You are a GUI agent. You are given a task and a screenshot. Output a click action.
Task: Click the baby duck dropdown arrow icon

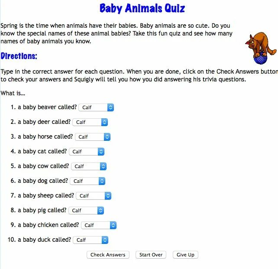click(x=104, y=240)
